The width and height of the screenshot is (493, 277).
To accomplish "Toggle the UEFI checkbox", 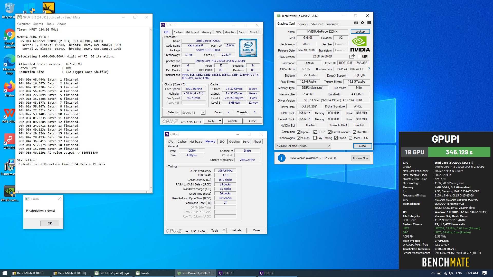I will pos(359,57).
